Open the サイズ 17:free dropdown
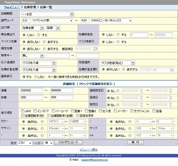Image resolution: width=178 pixels, height=166 pixels. click(165, 129)
